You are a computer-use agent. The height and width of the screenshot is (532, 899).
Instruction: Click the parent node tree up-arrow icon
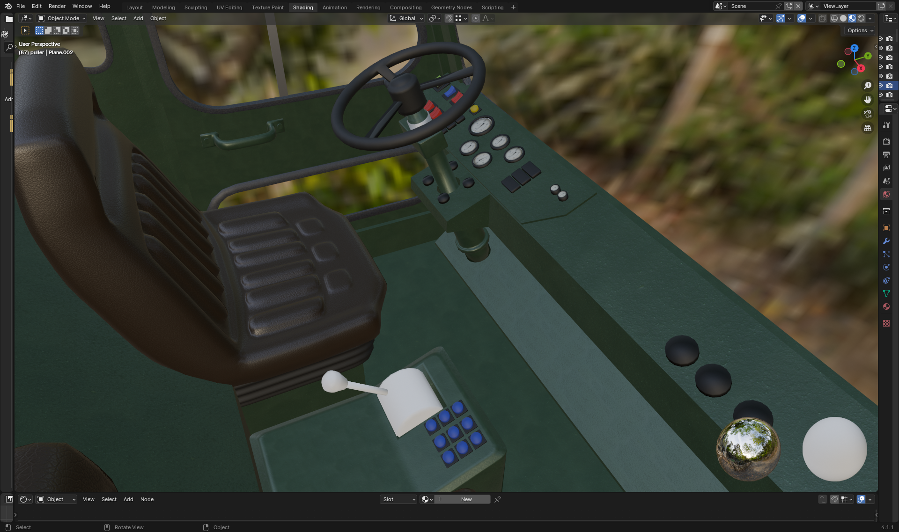[823, 499]
